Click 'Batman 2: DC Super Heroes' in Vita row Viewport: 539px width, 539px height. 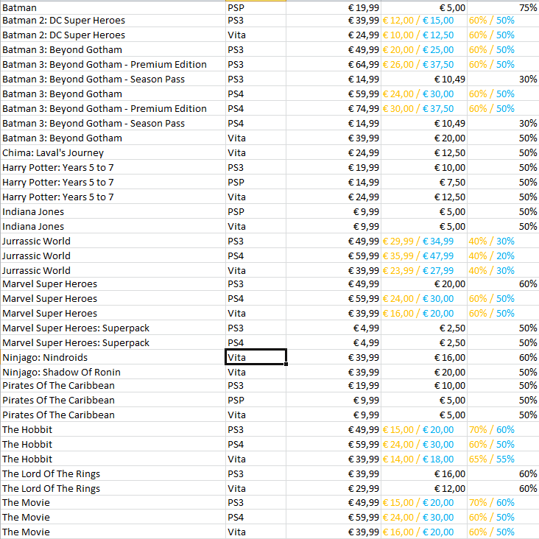click(113, 35)
